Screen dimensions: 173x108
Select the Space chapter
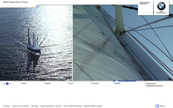tap(48, 83)
